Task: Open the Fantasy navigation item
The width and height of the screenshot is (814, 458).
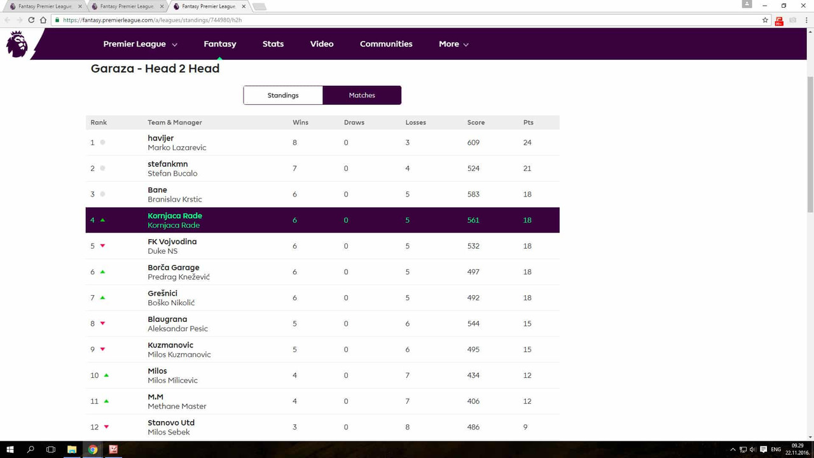Action: pos(220,44)
